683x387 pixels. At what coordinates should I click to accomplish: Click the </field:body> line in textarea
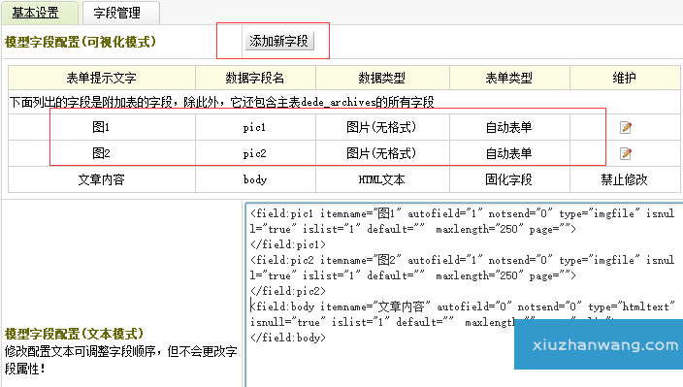(288, 338)
